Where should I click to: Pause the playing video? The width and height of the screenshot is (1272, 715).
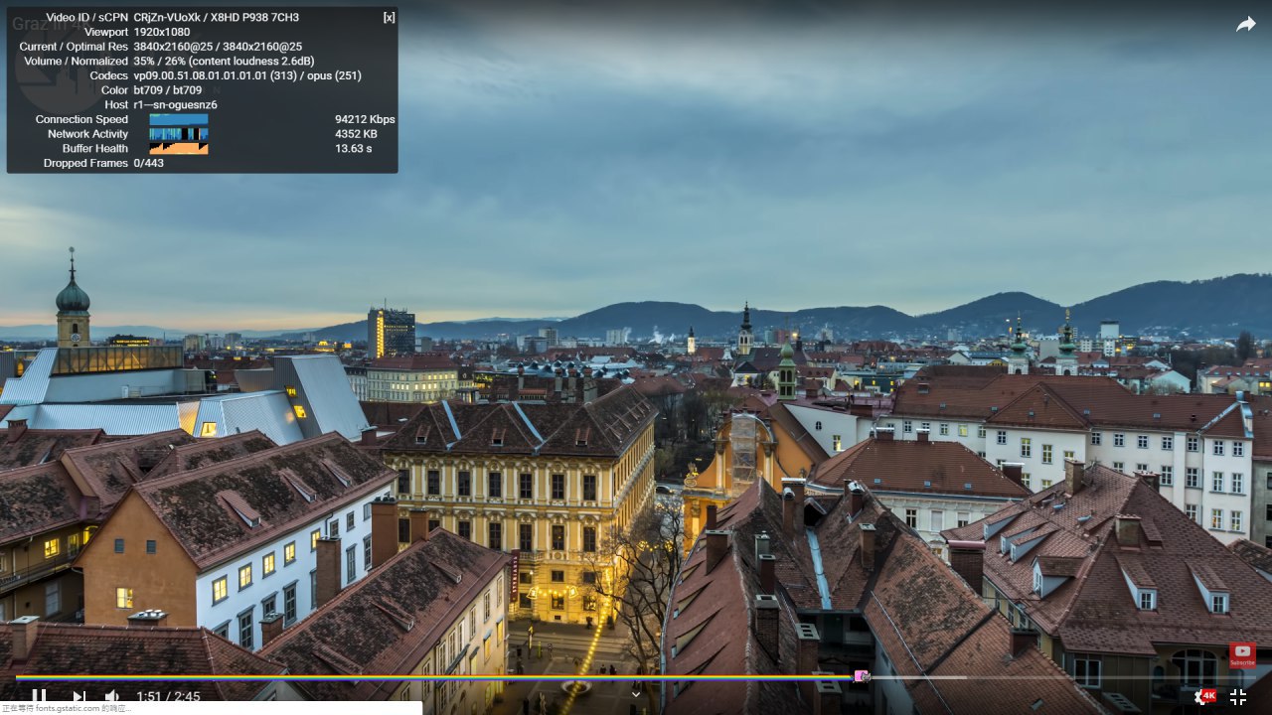pos(39,697)
